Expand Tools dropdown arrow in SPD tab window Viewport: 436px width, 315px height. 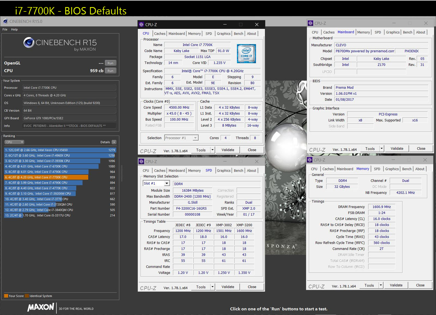click(x=213, y=287)
